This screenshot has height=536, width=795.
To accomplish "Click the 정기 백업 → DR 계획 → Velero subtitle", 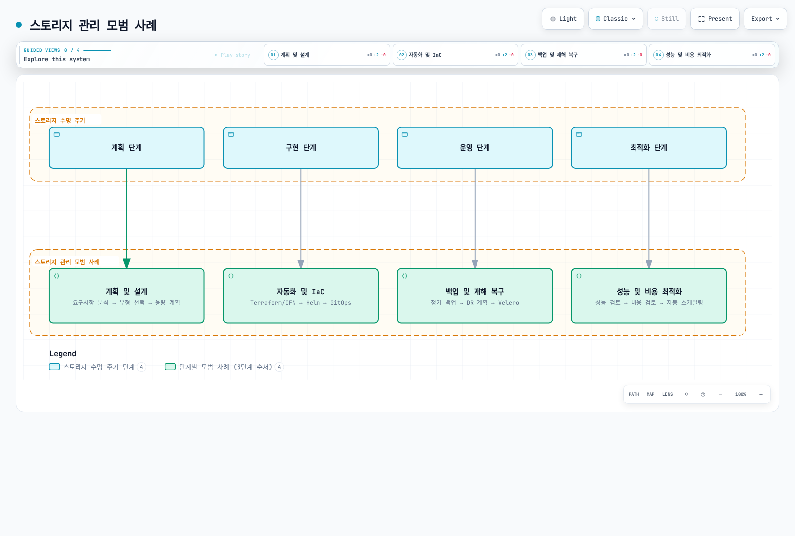I will 475,303.
